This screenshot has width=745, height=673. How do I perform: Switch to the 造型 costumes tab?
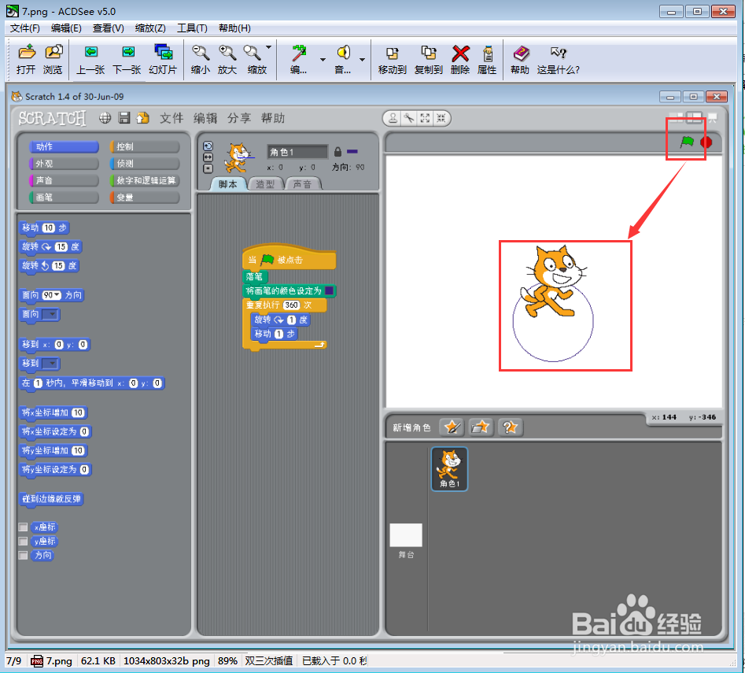[265, 184]
